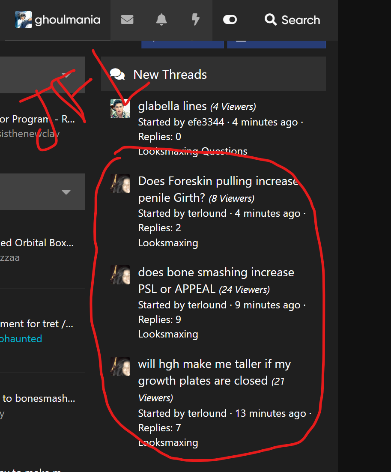The image size is (391, 472).
Task: Click terlound avatar beside Foreskin pulling thread
Action: [120, 183]
